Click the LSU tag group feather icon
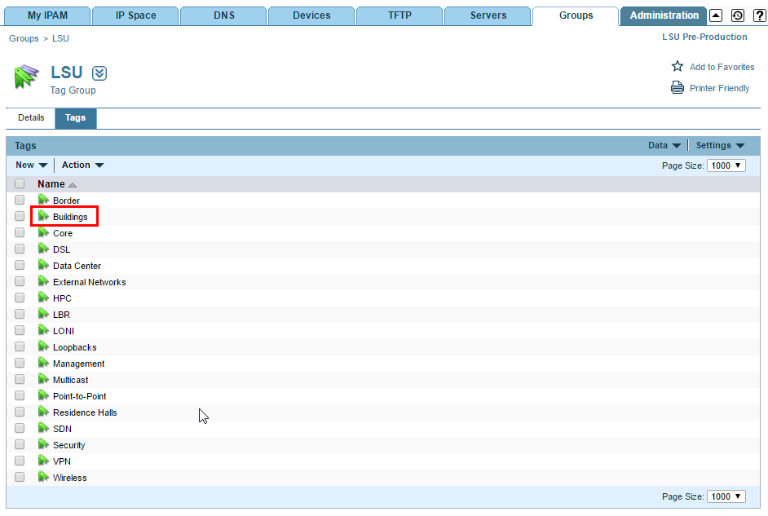Viewport: 768px width, 516px height. point(26,77)
